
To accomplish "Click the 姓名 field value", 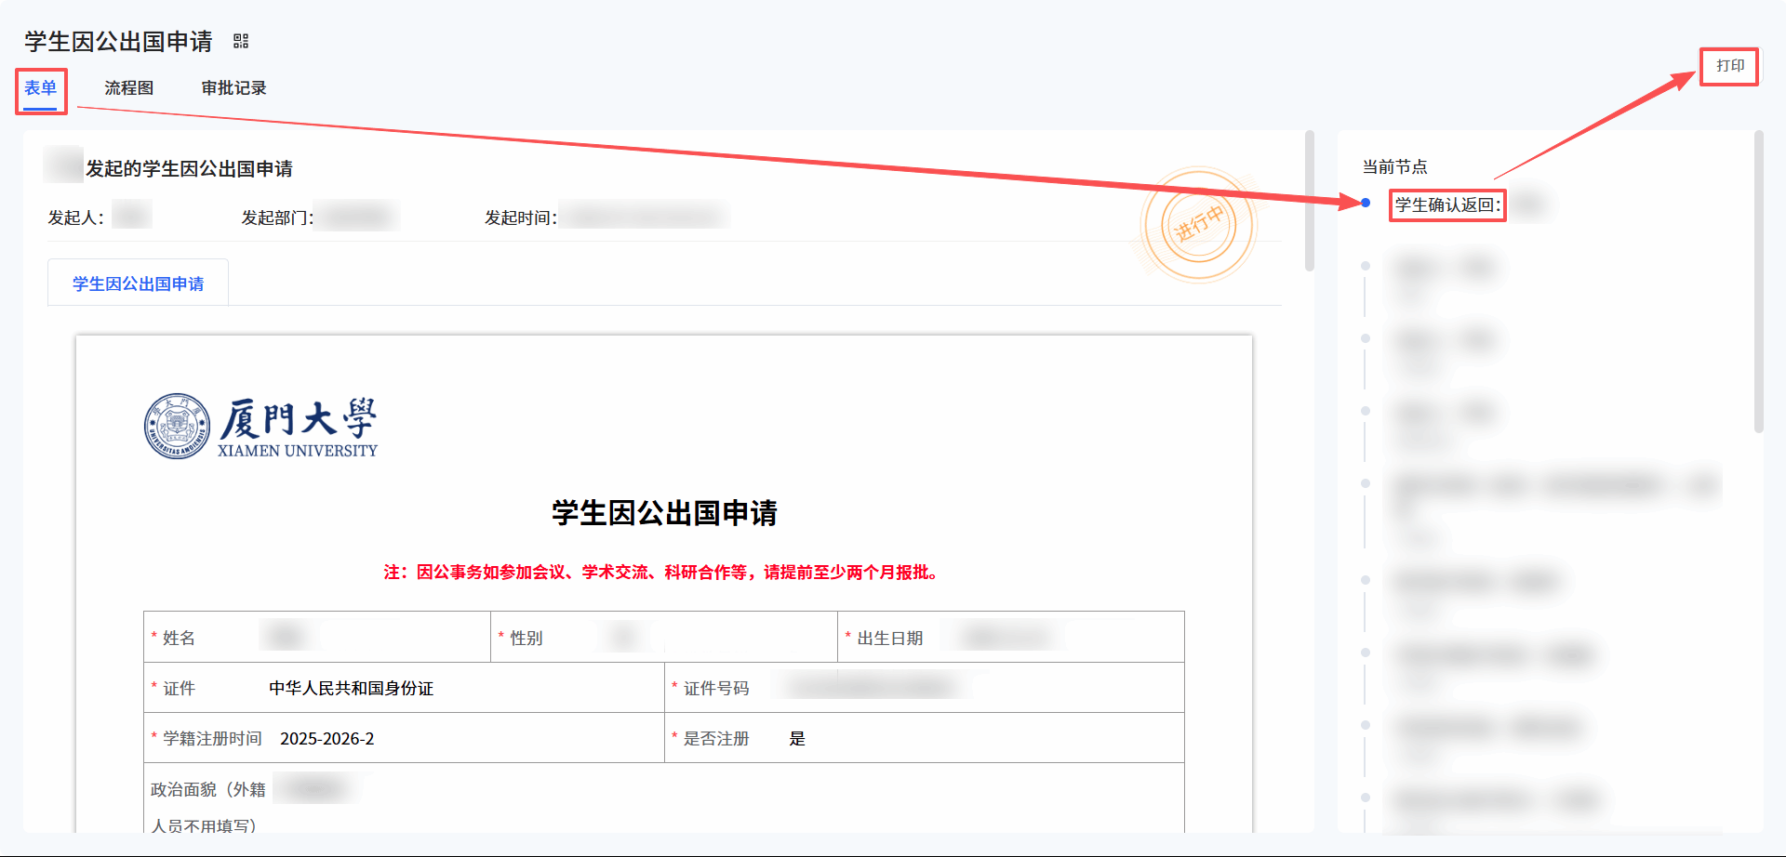I will [286, 637].
